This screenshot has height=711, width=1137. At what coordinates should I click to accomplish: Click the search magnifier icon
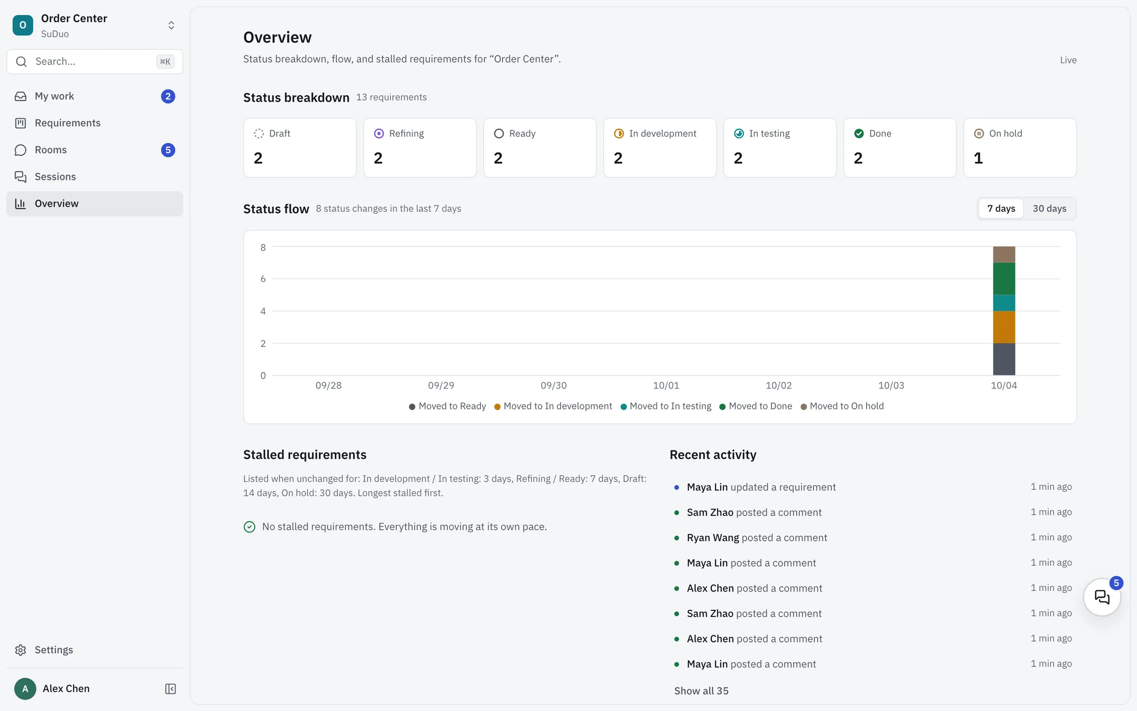pos(21,62)
